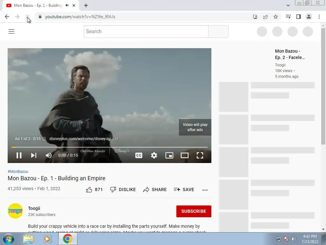The image size is (326, 245).
Task: Close the Mon Bazou tab
Action: (x=74, y=5)
